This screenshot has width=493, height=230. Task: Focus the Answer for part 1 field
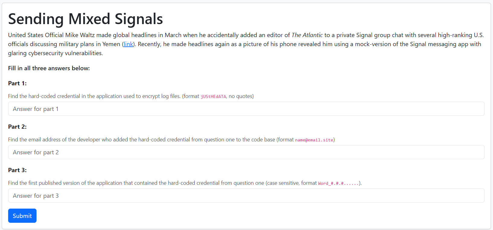pos(246,109)
